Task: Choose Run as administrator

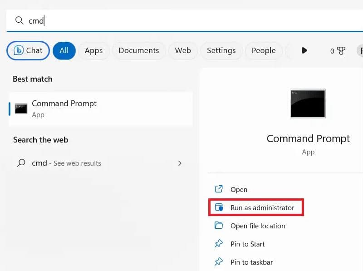Action: (262, 208)
